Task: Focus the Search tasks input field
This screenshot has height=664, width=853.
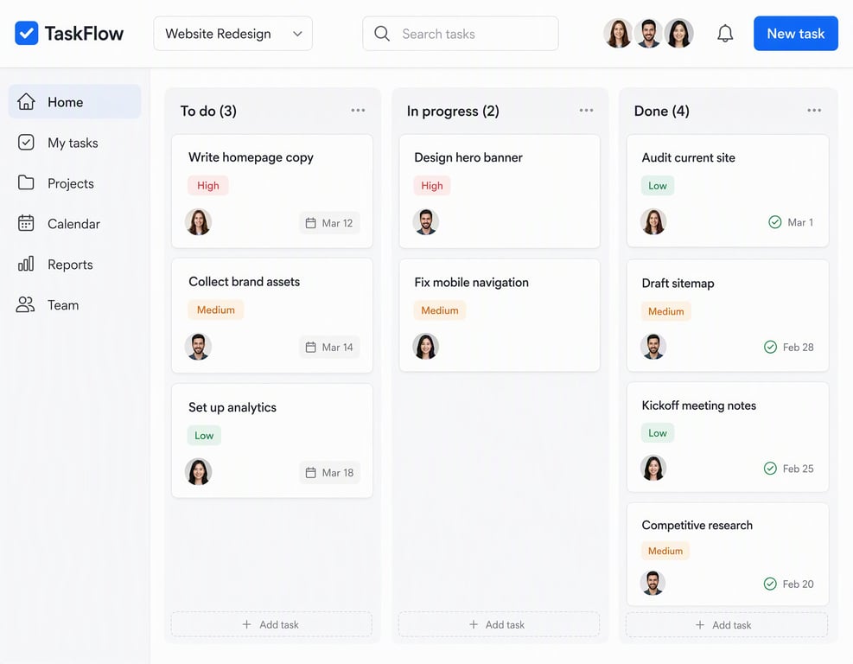Action: point(461,34)
